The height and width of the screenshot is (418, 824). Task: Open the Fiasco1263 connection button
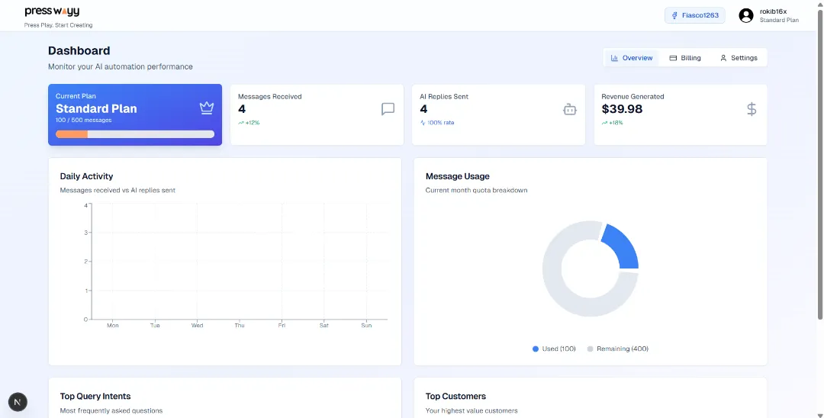[x=695, y=15]
